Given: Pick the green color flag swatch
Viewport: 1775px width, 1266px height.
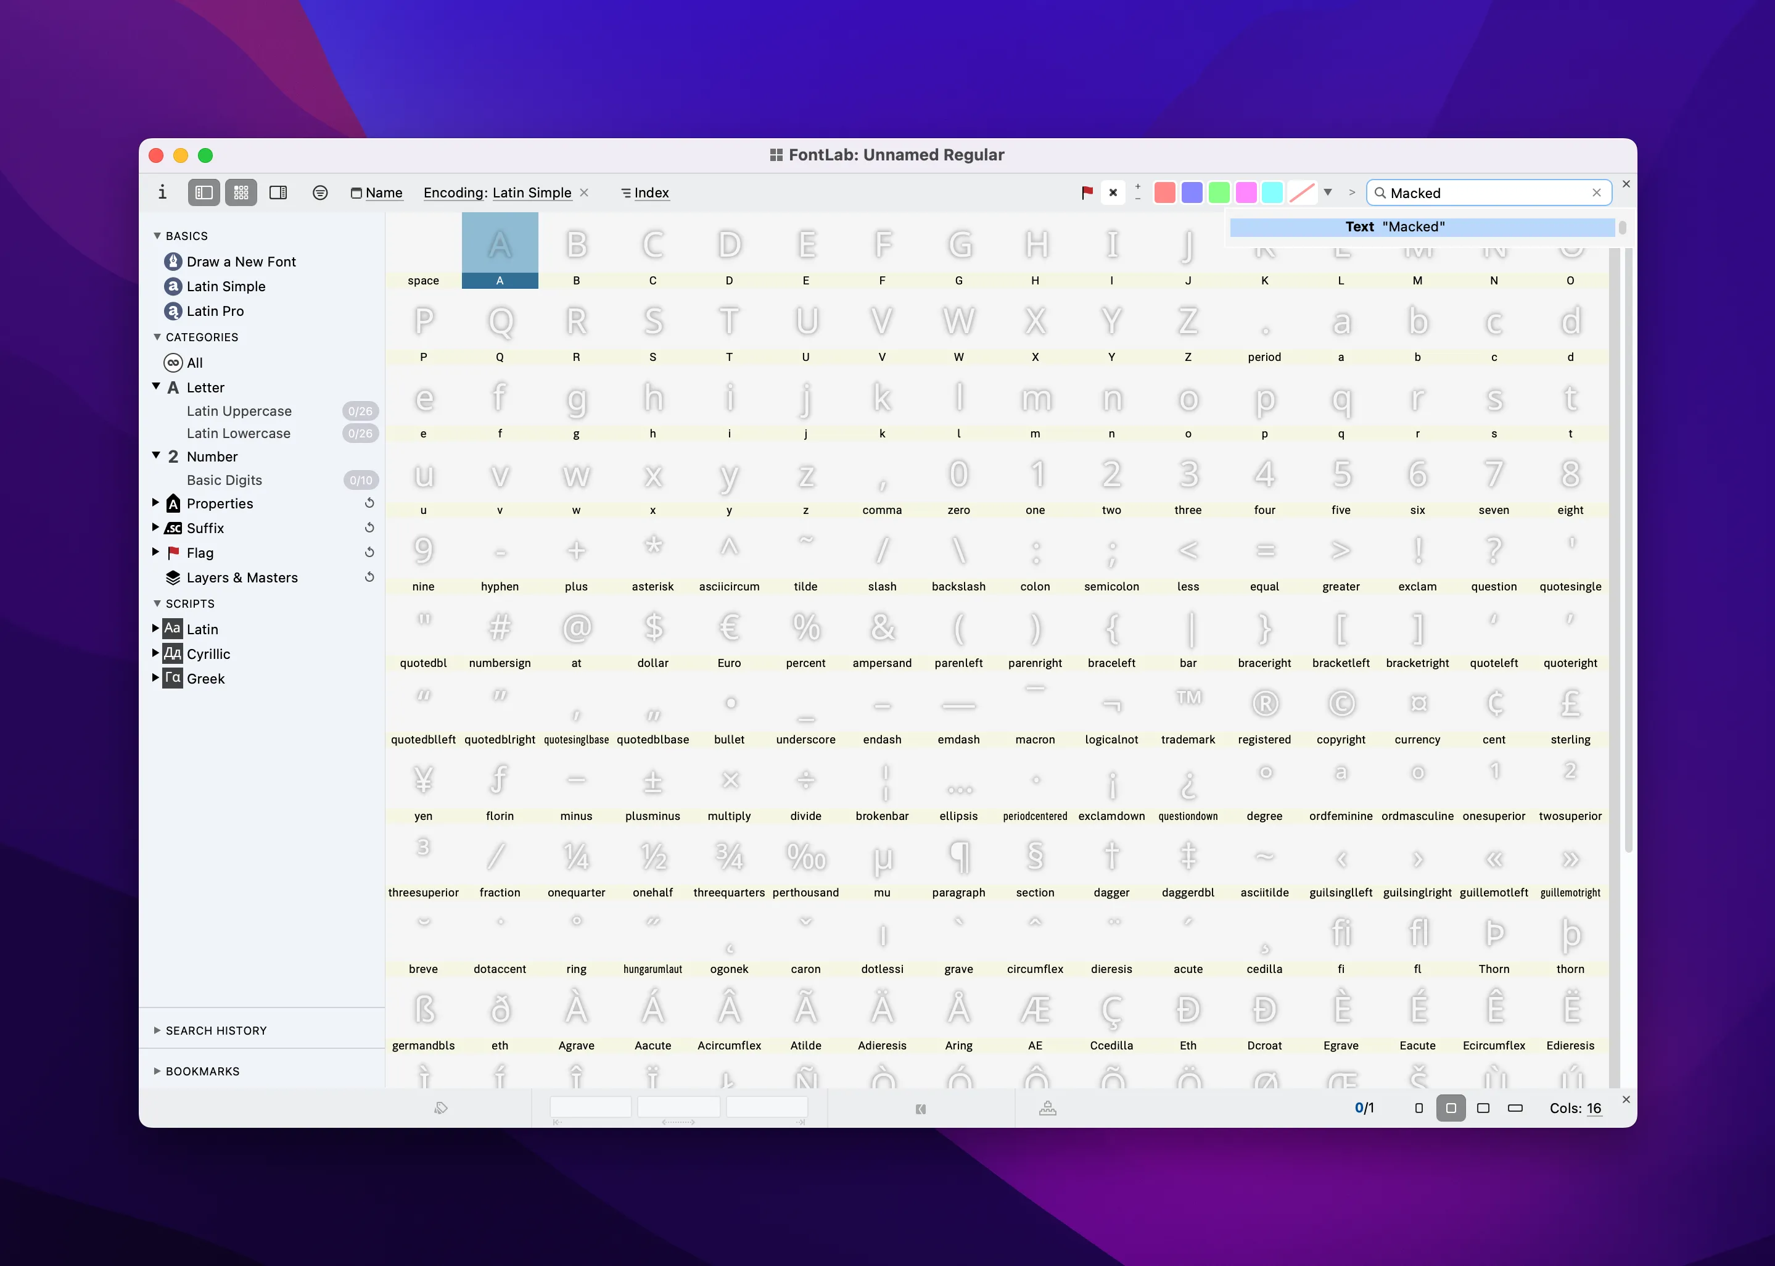Looking at the screenshot, I should [x=1219, y=192].
